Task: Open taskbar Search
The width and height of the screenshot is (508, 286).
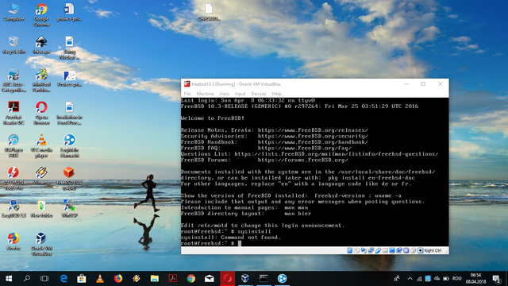Action: point(27,279)
